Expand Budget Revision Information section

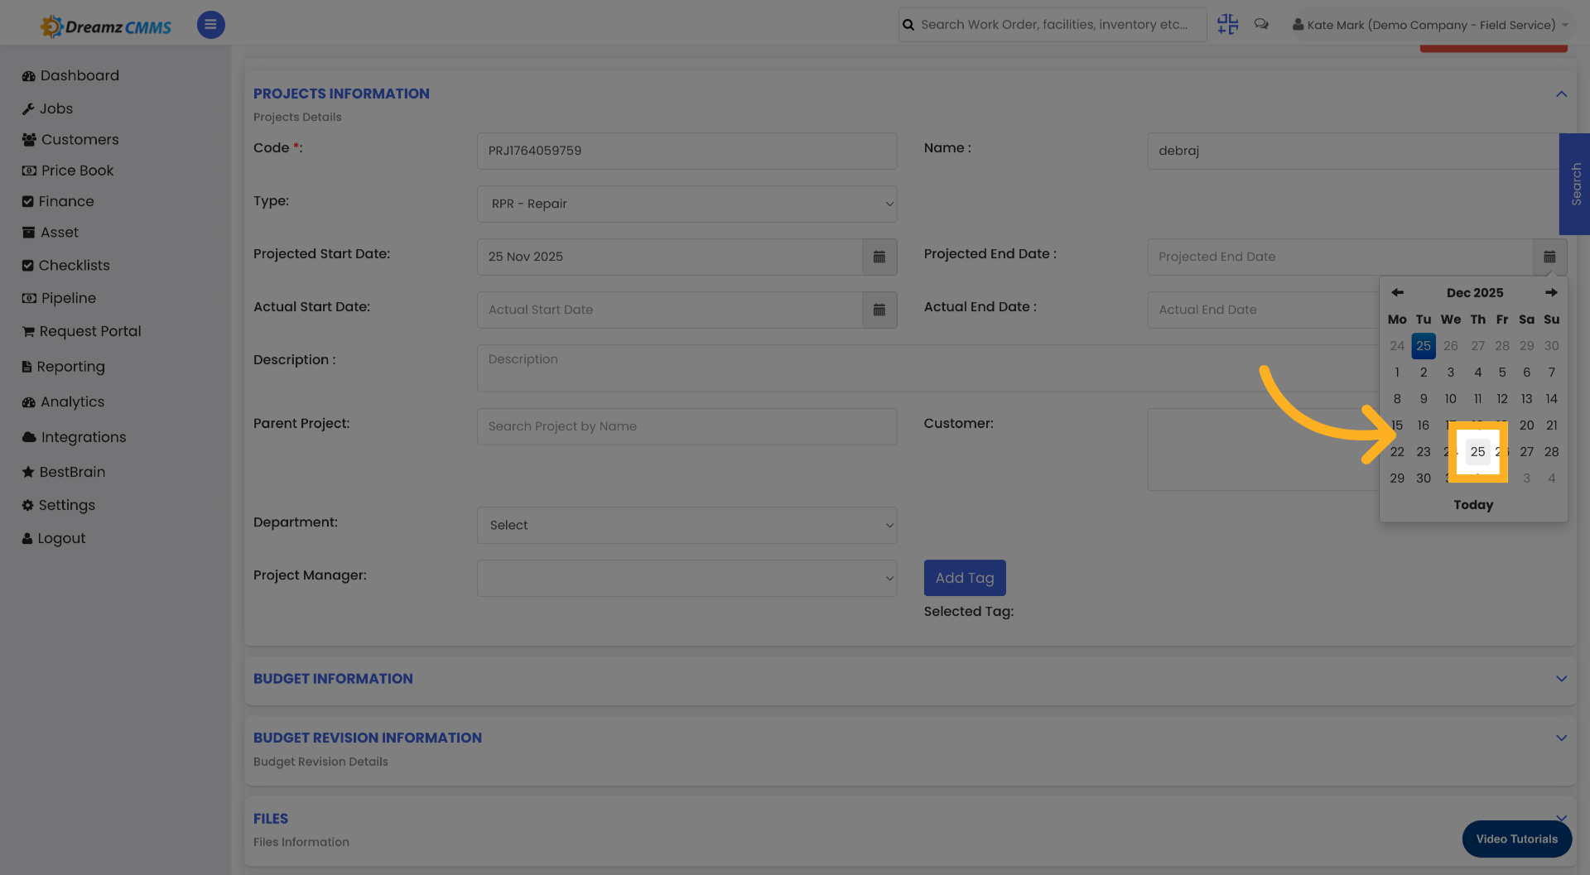[x=1561, y=738]
